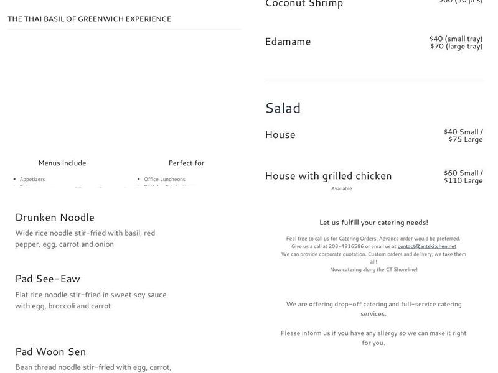Click the $110 Large grilled chicken price
Image resolution: width=498 pixels, height=373 pixels.
463,180
